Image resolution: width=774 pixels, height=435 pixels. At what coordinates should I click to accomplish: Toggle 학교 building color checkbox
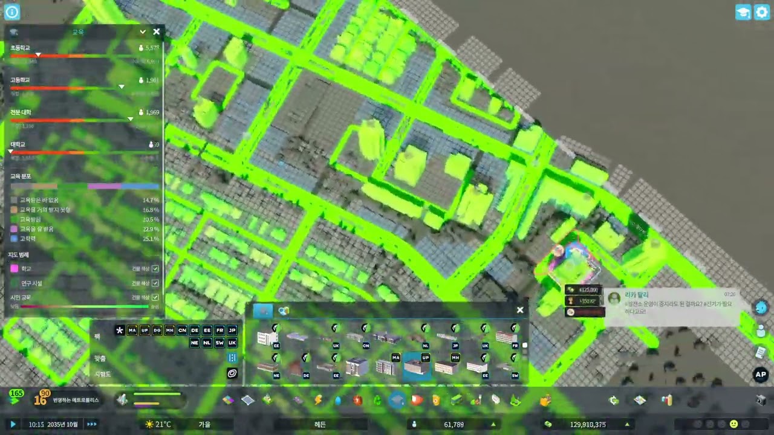point(155,268)
